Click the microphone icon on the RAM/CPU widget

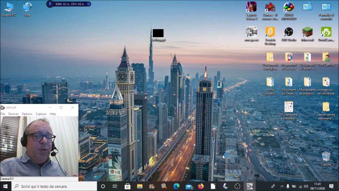50,4
